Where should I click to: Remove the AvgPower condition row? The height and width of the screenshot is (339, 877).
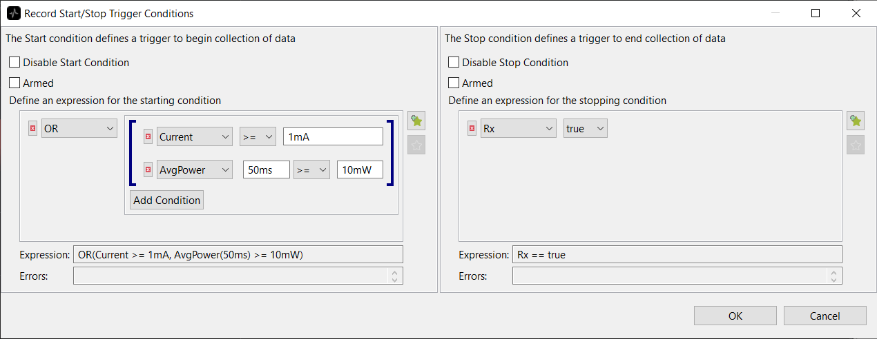click(x=148, y=170)
